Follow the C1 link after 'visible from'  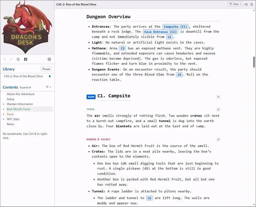click(170, 37)
